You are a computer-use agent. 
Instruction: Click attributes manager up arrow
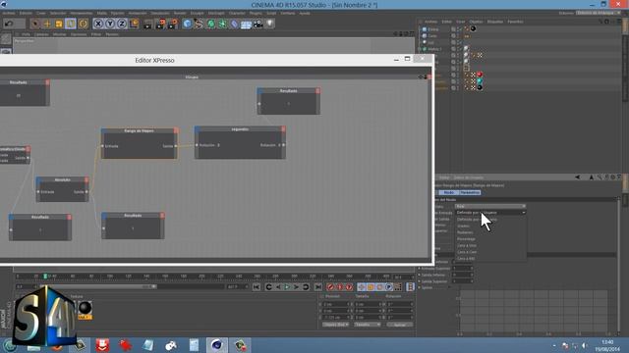click(592, 177)
